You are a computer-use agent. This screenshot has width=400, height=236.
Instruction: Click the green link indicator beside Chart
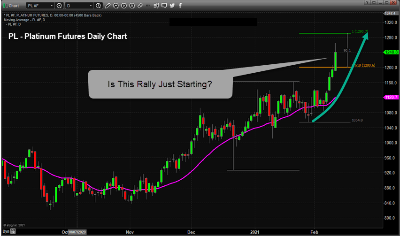tap(5, 6)
